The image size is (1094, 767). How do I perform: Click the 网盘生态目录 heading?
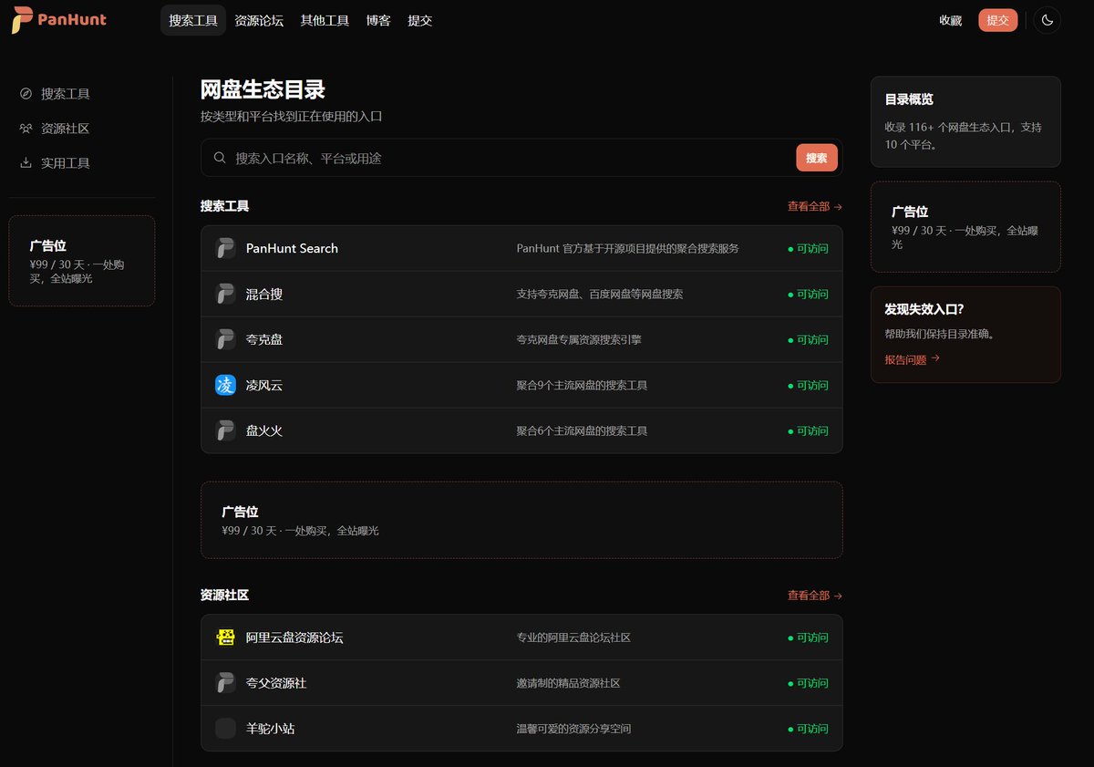coord(263,89)
